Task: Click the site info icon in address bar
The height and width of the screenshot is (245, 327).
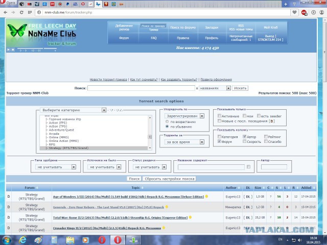Action: [x=39, y=12]
